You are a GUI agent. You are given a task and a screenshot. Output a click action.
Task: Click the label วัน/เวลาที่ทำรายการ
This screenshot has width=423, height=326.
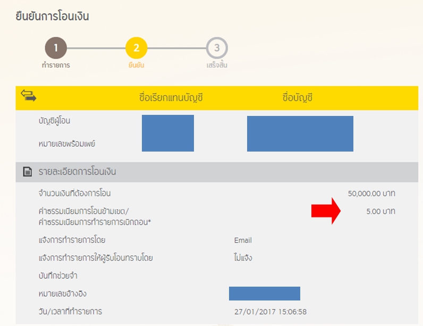(x=70, y=312)
